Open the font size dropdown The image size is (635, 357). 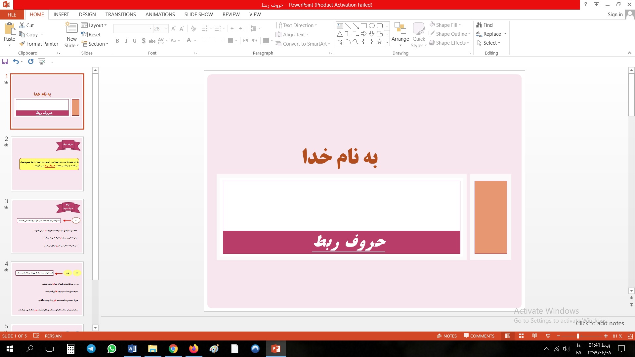tap(166, 28)
